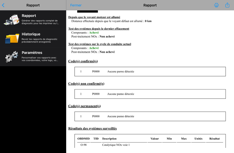Open the Historique menu entry

tap(33, 38)
